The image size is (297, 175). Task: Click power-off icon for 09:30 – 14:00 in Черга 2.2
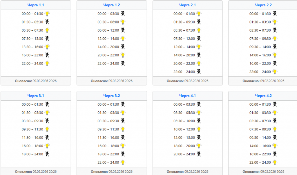275,47
